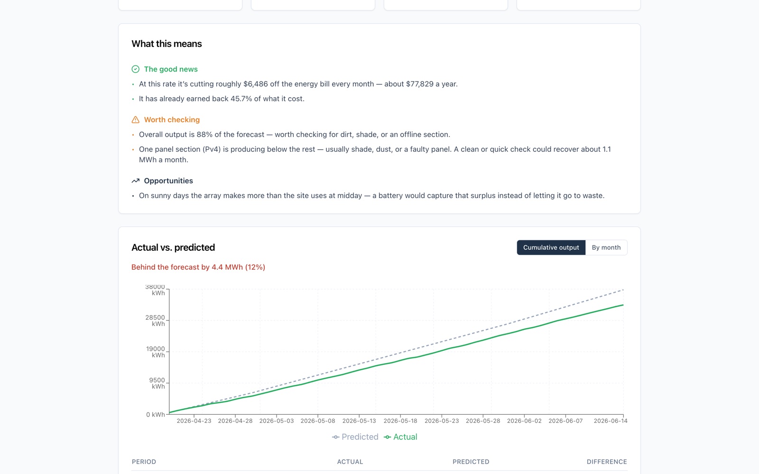Click the Behind the forecast red text
The height and width of the screenshot is (474, 759).
tap(198, 267)
